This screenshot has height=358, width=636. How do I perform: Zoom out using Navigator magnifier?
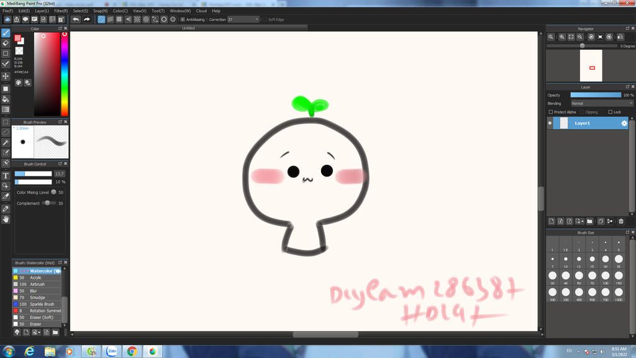[x=580, y=37]
